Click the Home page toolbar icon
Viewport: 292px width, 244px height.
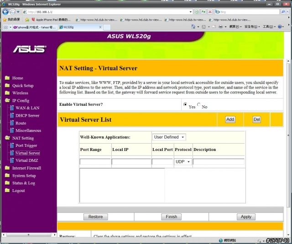pos(193,27)
